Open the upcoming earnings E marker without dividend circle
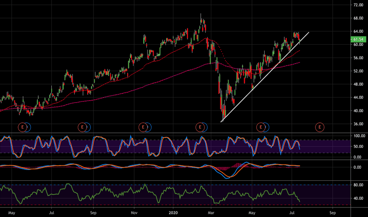 pyautogui.click(x=320, y=127)
